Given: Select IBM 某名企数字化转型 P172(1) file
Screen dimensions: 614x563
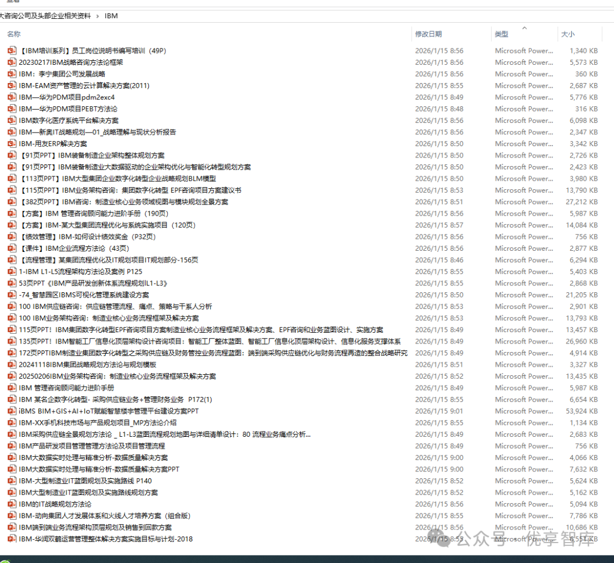Looking at the screenshot, I should 115,399.
